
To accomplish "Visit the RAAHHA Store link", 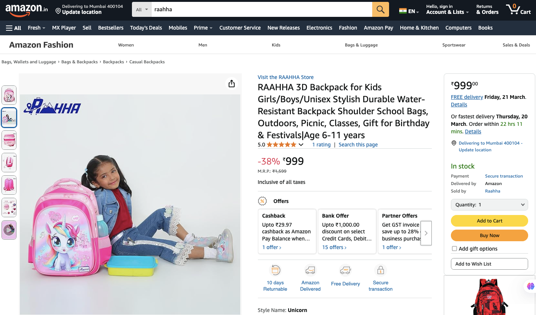I will point(285,77).
